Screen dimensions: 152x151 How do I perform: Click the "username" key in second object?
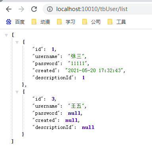pos(46,106)
